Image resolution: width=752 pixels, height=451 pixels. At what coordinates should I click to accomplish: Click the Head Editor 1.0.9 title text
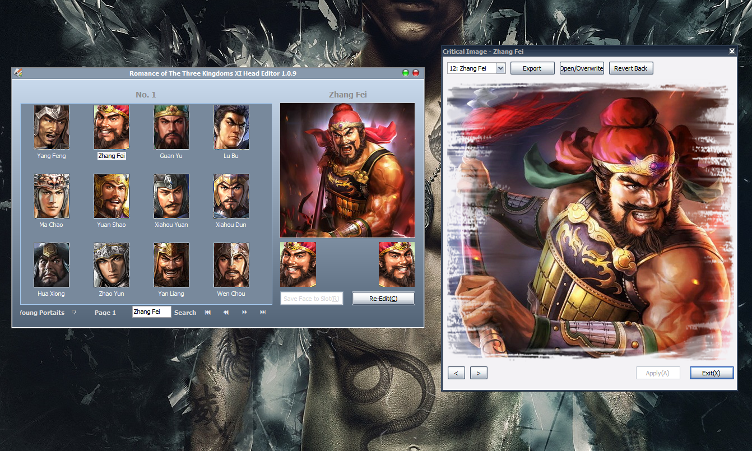coord(213,73)
